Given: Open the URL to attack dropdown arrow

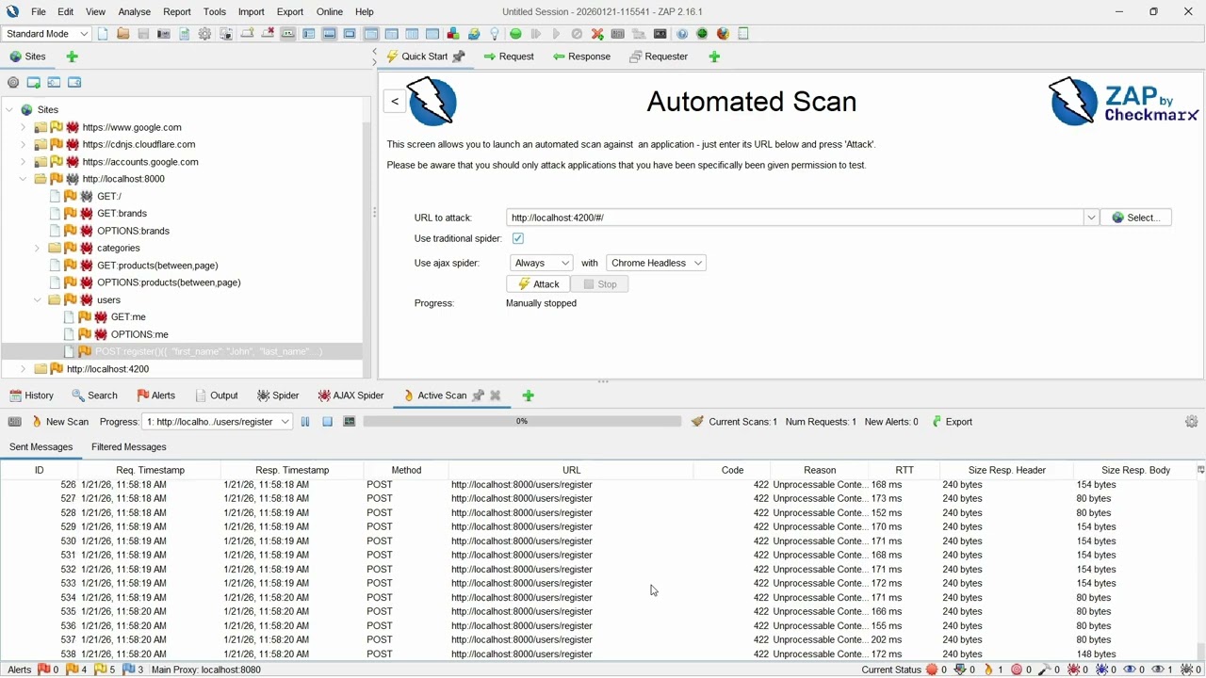Looking at the screenshot, I should pos(1091,218).
